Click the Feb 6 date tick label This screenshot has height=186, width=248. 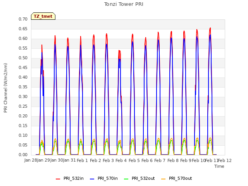(x=147, y=160)
